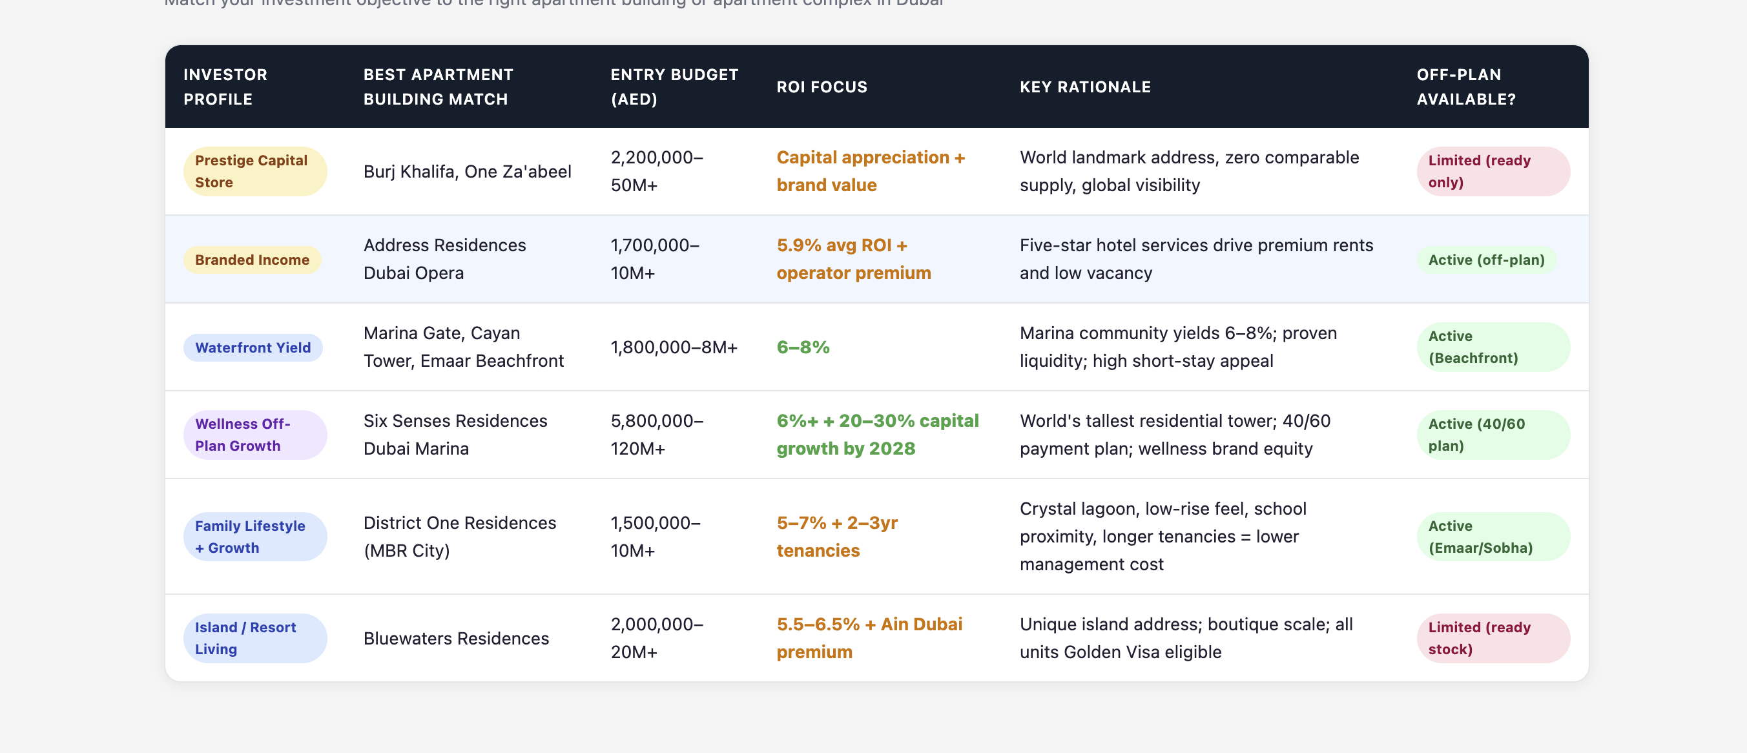This screenshot has height=753, width=1747.
Task: Click the Limited (ready stock) status pill
Action: click(1492, 638)
